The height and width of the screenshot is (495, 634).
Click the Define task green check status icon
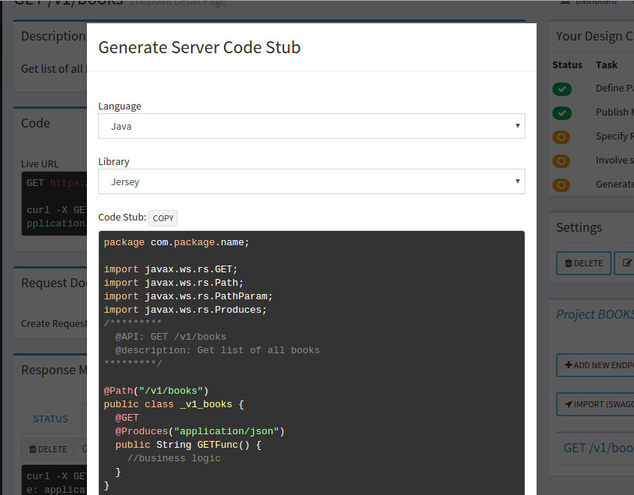(x=561, y=89)
